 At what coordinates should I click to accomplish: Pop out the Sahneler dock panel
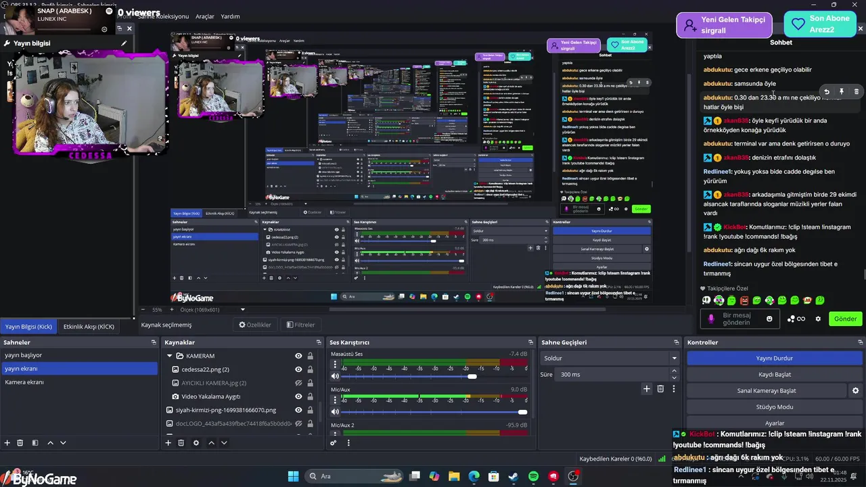(154, 342)
